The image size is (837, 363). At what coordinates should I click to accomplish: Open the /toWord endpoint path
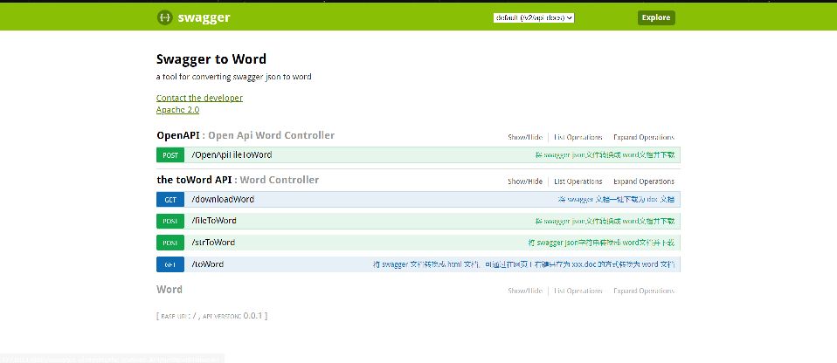[207, 264]
